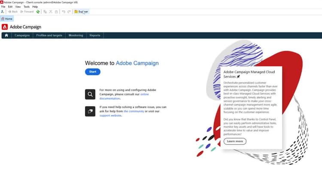Click the Learn more button
This screenshot has width=322, height=181.
coord(235,141)
